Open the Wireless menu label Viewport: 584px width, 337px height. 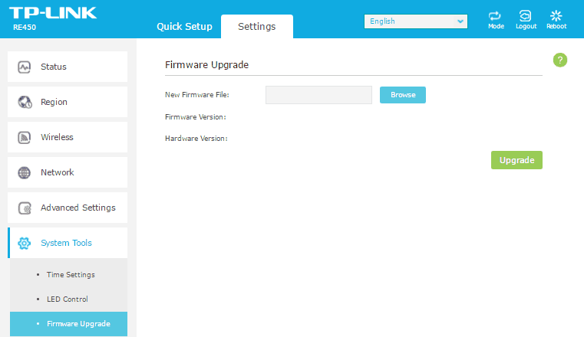click(x=57, y=137)
